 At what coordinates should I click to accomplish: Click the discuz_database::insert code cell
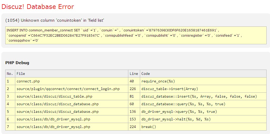pos(199,97)
